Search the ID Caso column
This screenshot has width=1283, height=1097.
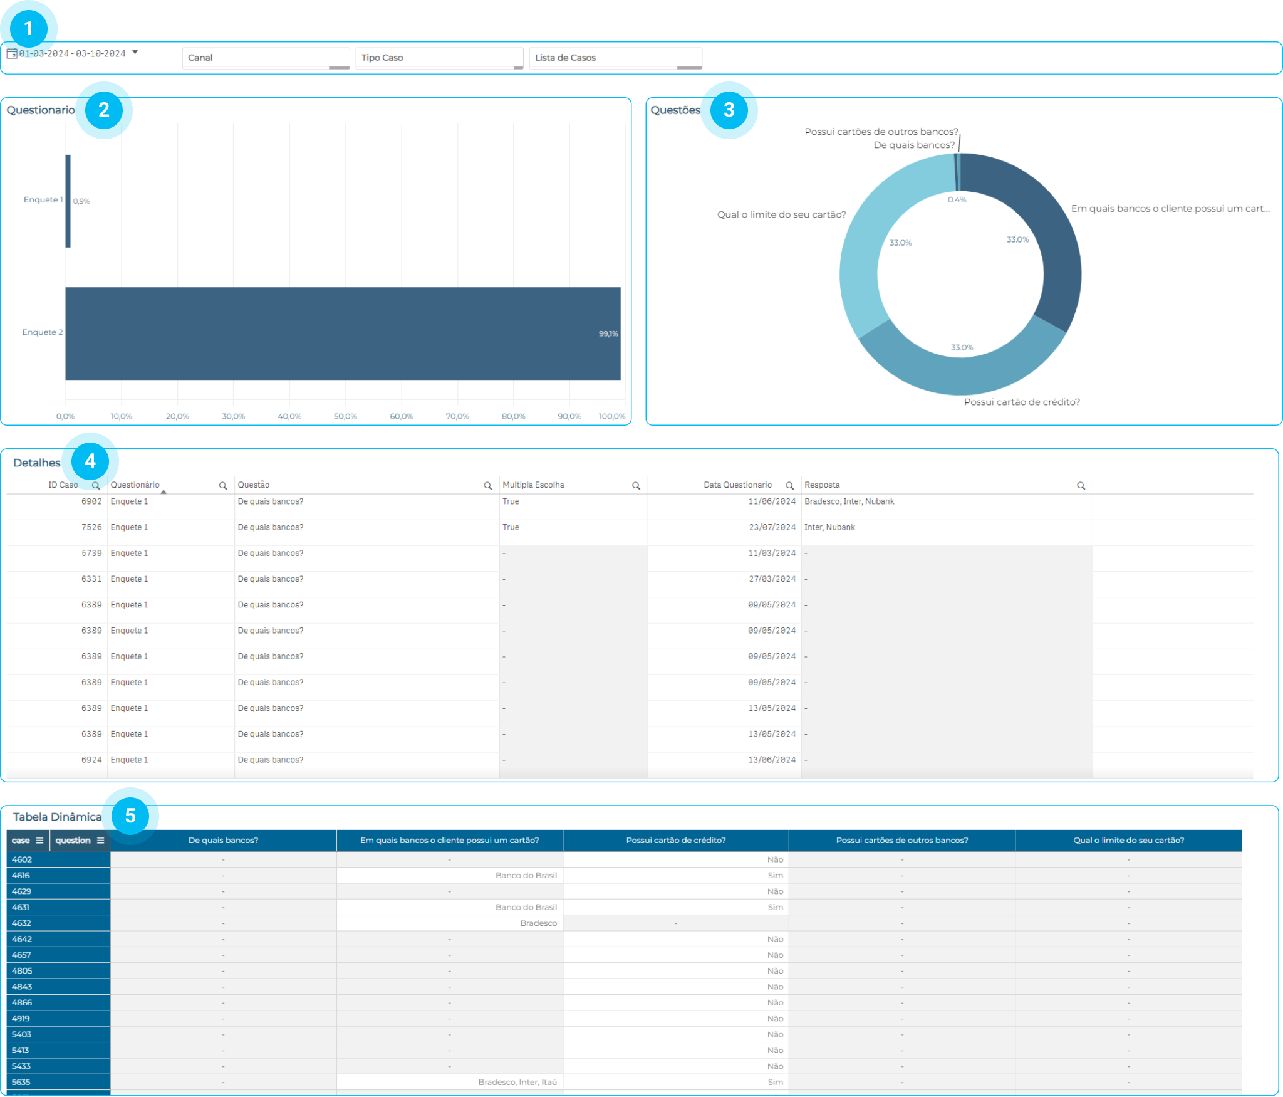[96, 486]
